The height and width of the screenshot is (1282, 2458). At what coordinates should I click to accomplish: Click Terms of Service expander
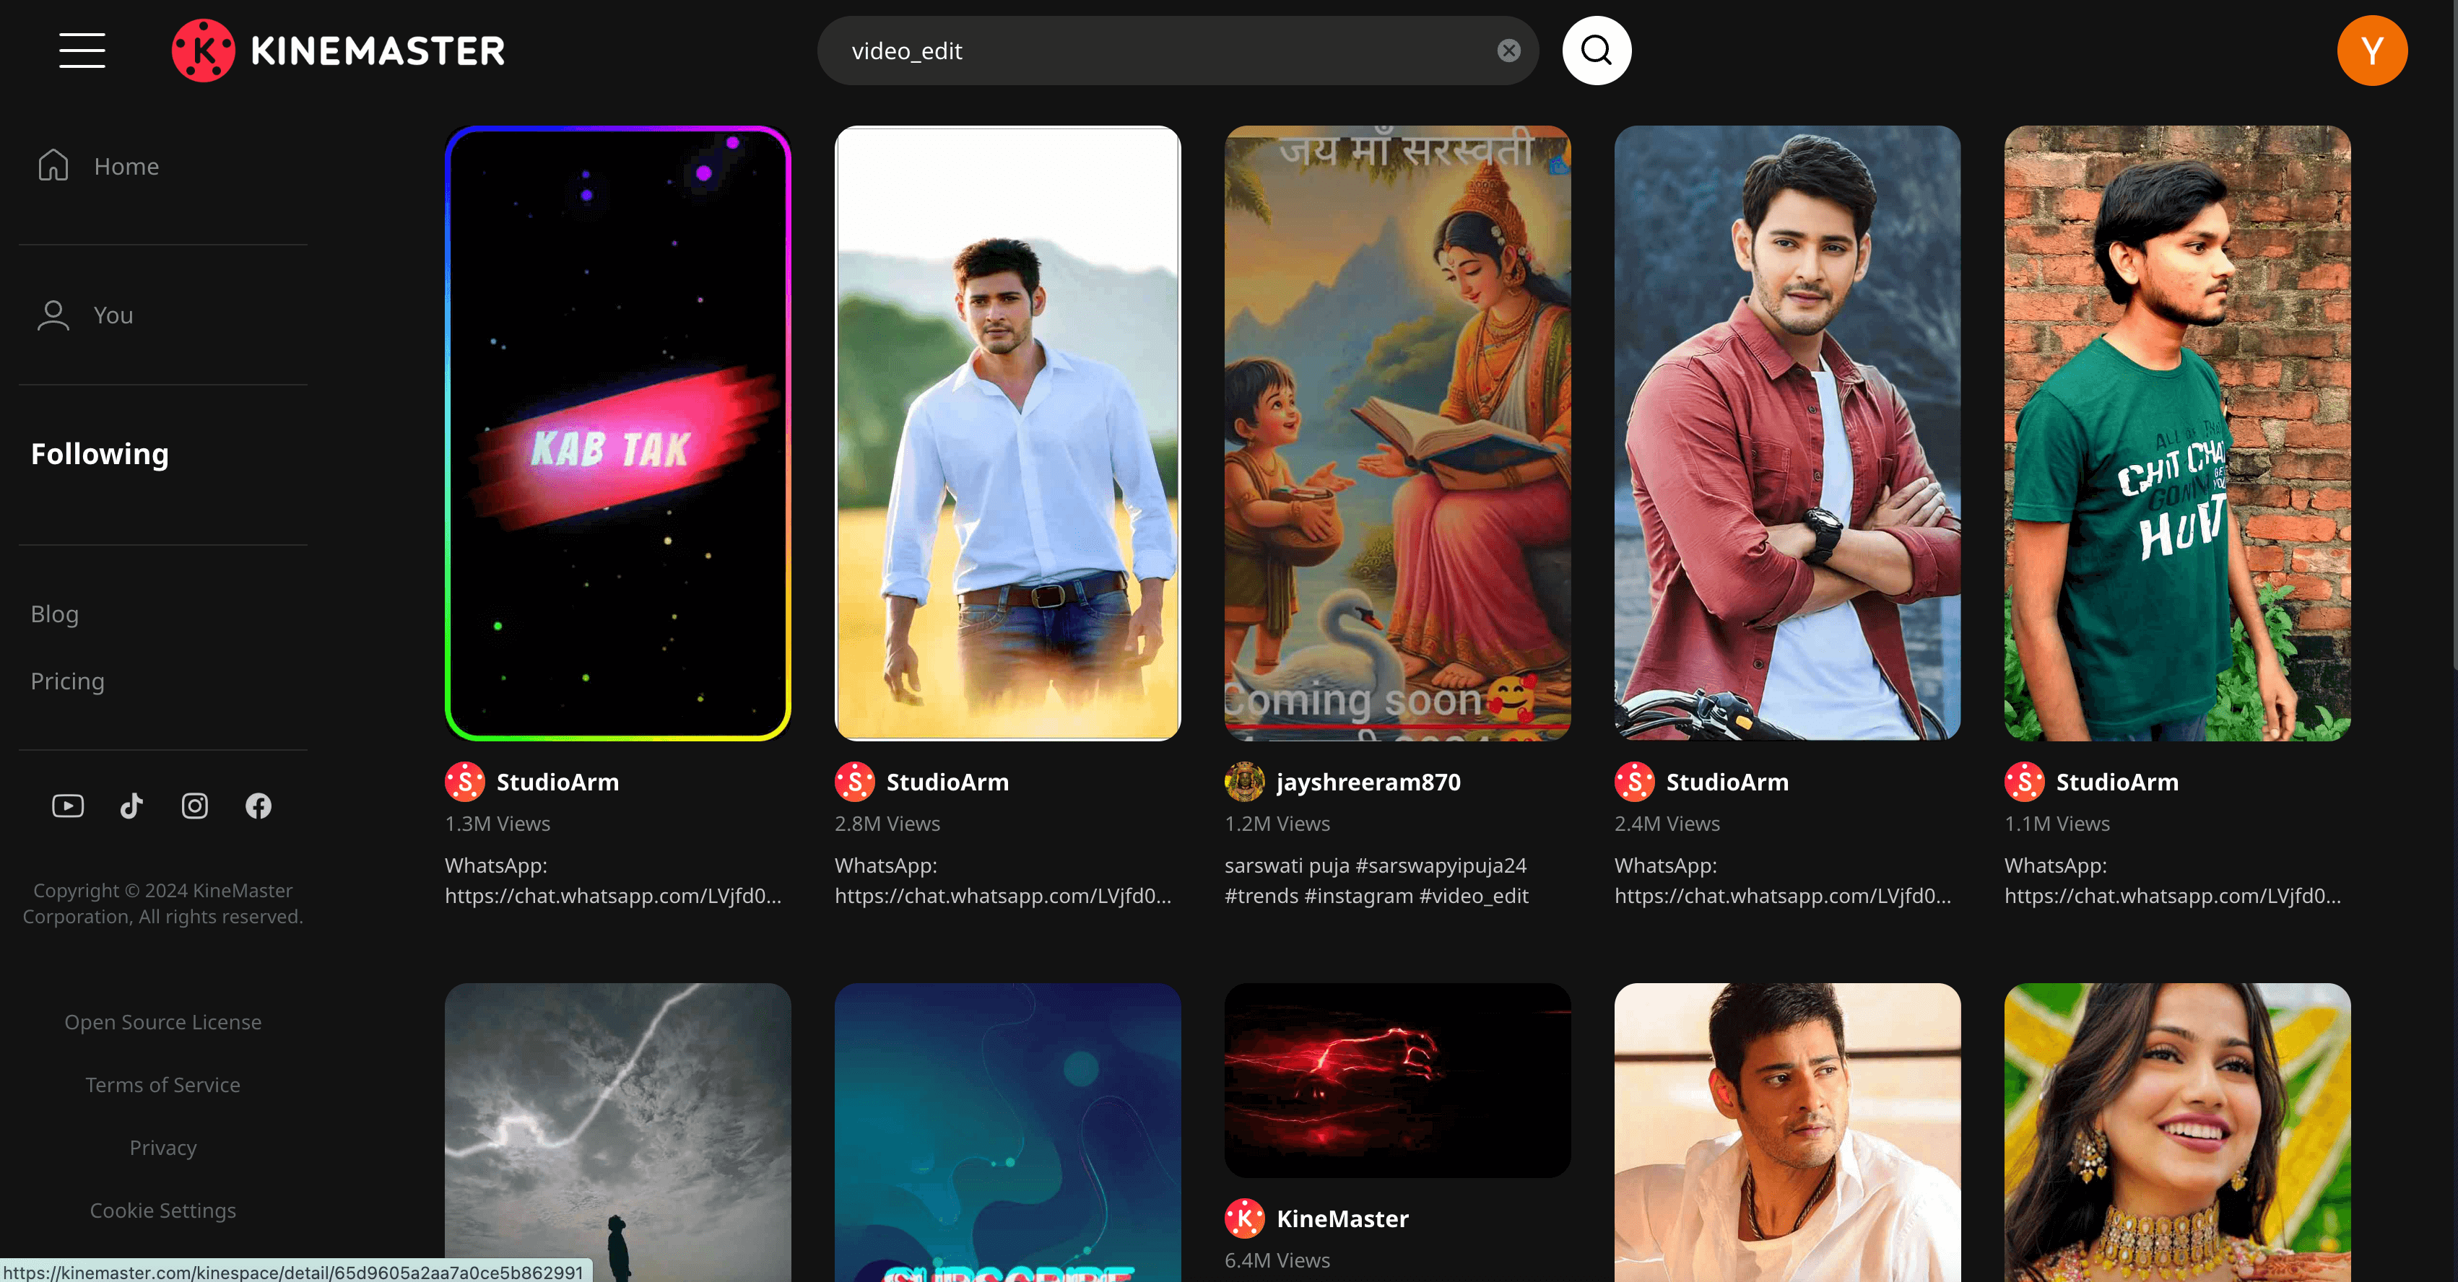pyautogui.click(x=162, y=1082)
